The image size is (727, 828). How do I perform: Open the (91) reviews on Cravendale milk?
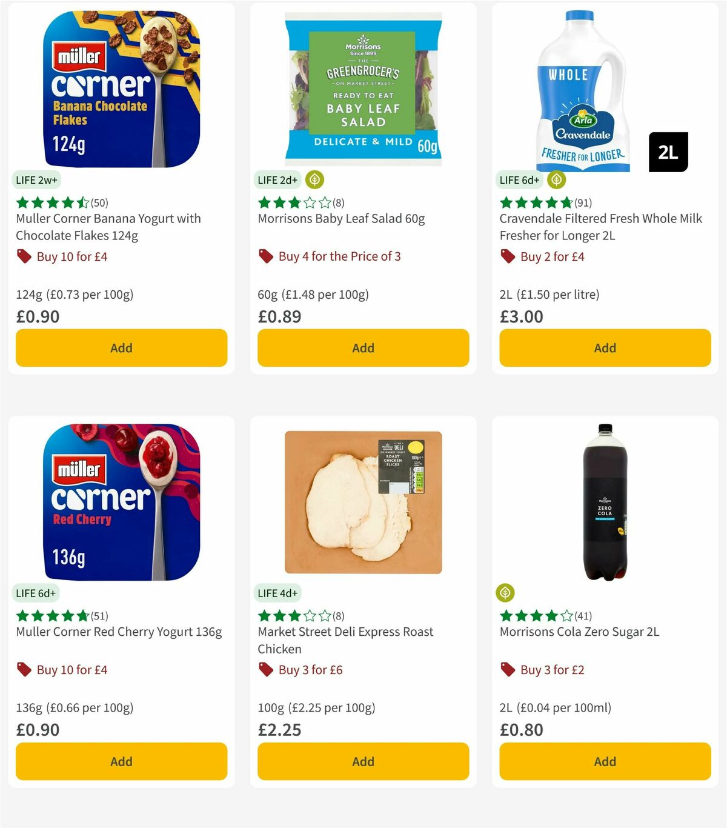tap(582, 203)
